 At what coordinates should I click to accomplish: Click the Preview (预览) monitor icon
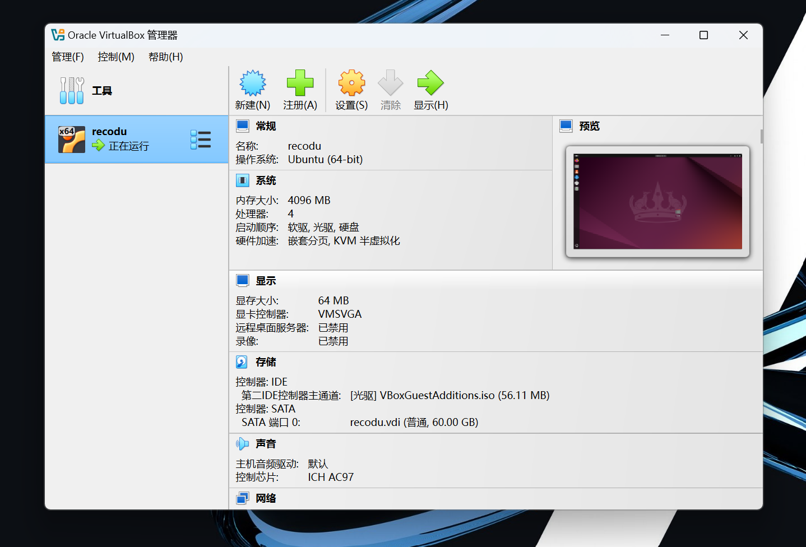pos(566,126)
